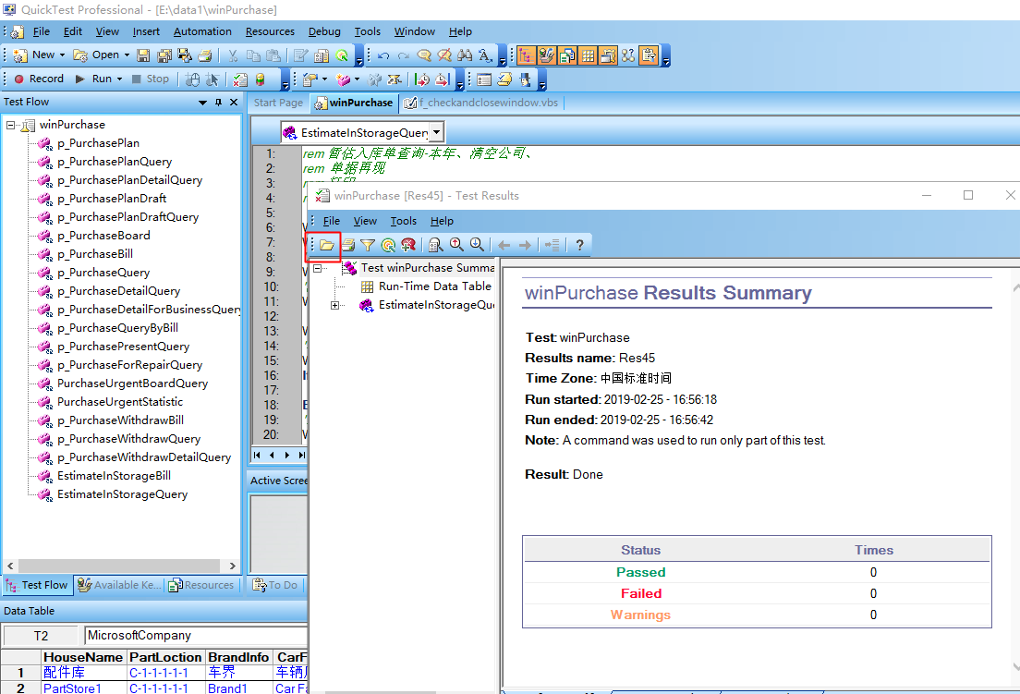Click the pink Start Transaction icon

[343, 79]
